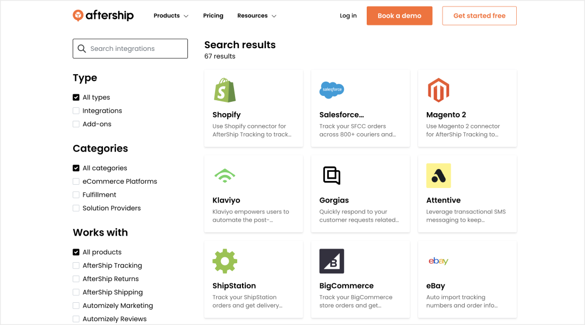Check the AfterShip Shipping filter
This screenshot has width=585, height=325.
[76, 292]
